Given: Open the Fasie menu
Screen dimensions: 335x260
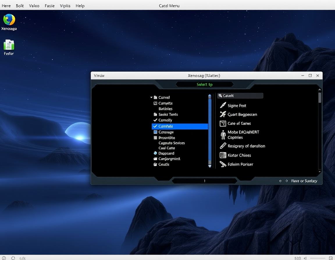Looking at the screenshot, I should [49, 6].
